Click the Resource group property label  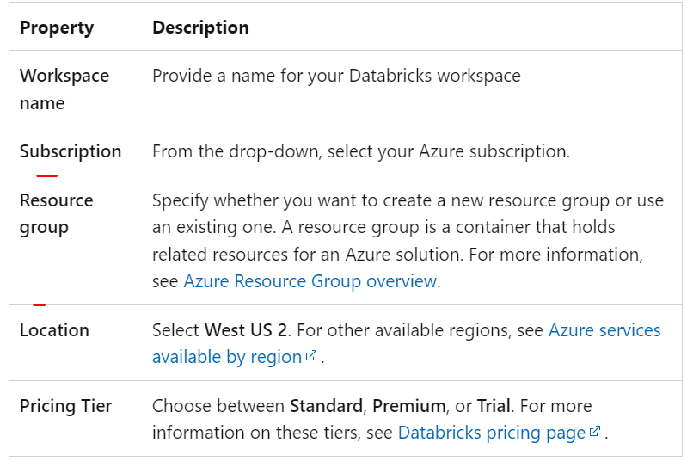pos(57,213)
